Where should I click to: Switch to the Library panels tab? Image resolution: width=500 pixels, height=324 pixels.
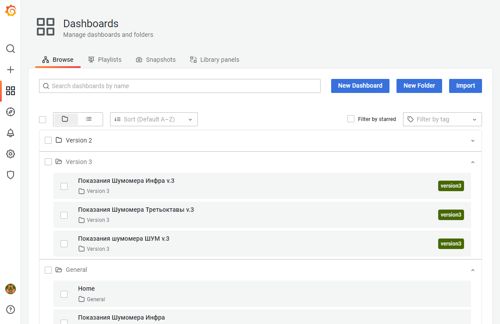point(214,60)
